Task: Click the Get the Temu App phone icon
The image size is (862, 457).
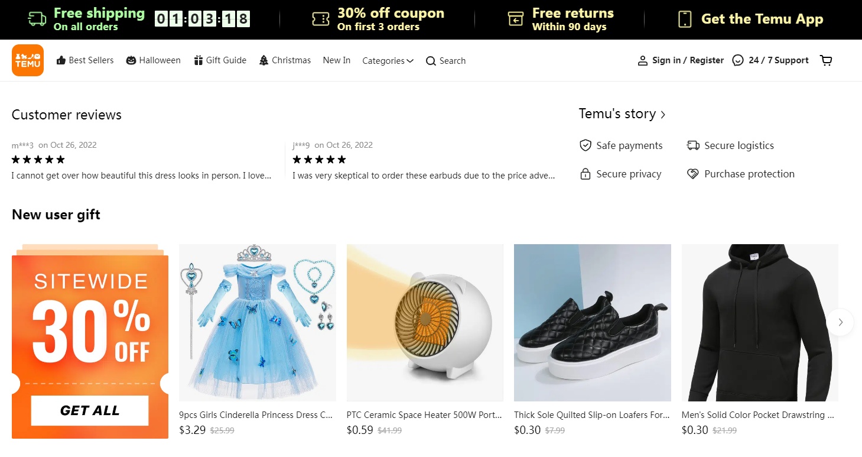Action: (x=685, y=19)
